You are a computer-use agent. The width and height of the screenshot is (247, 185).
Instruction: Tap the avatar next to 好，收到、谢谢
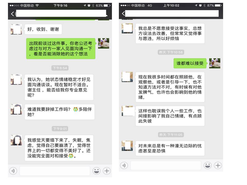click(x=16, y=29)
